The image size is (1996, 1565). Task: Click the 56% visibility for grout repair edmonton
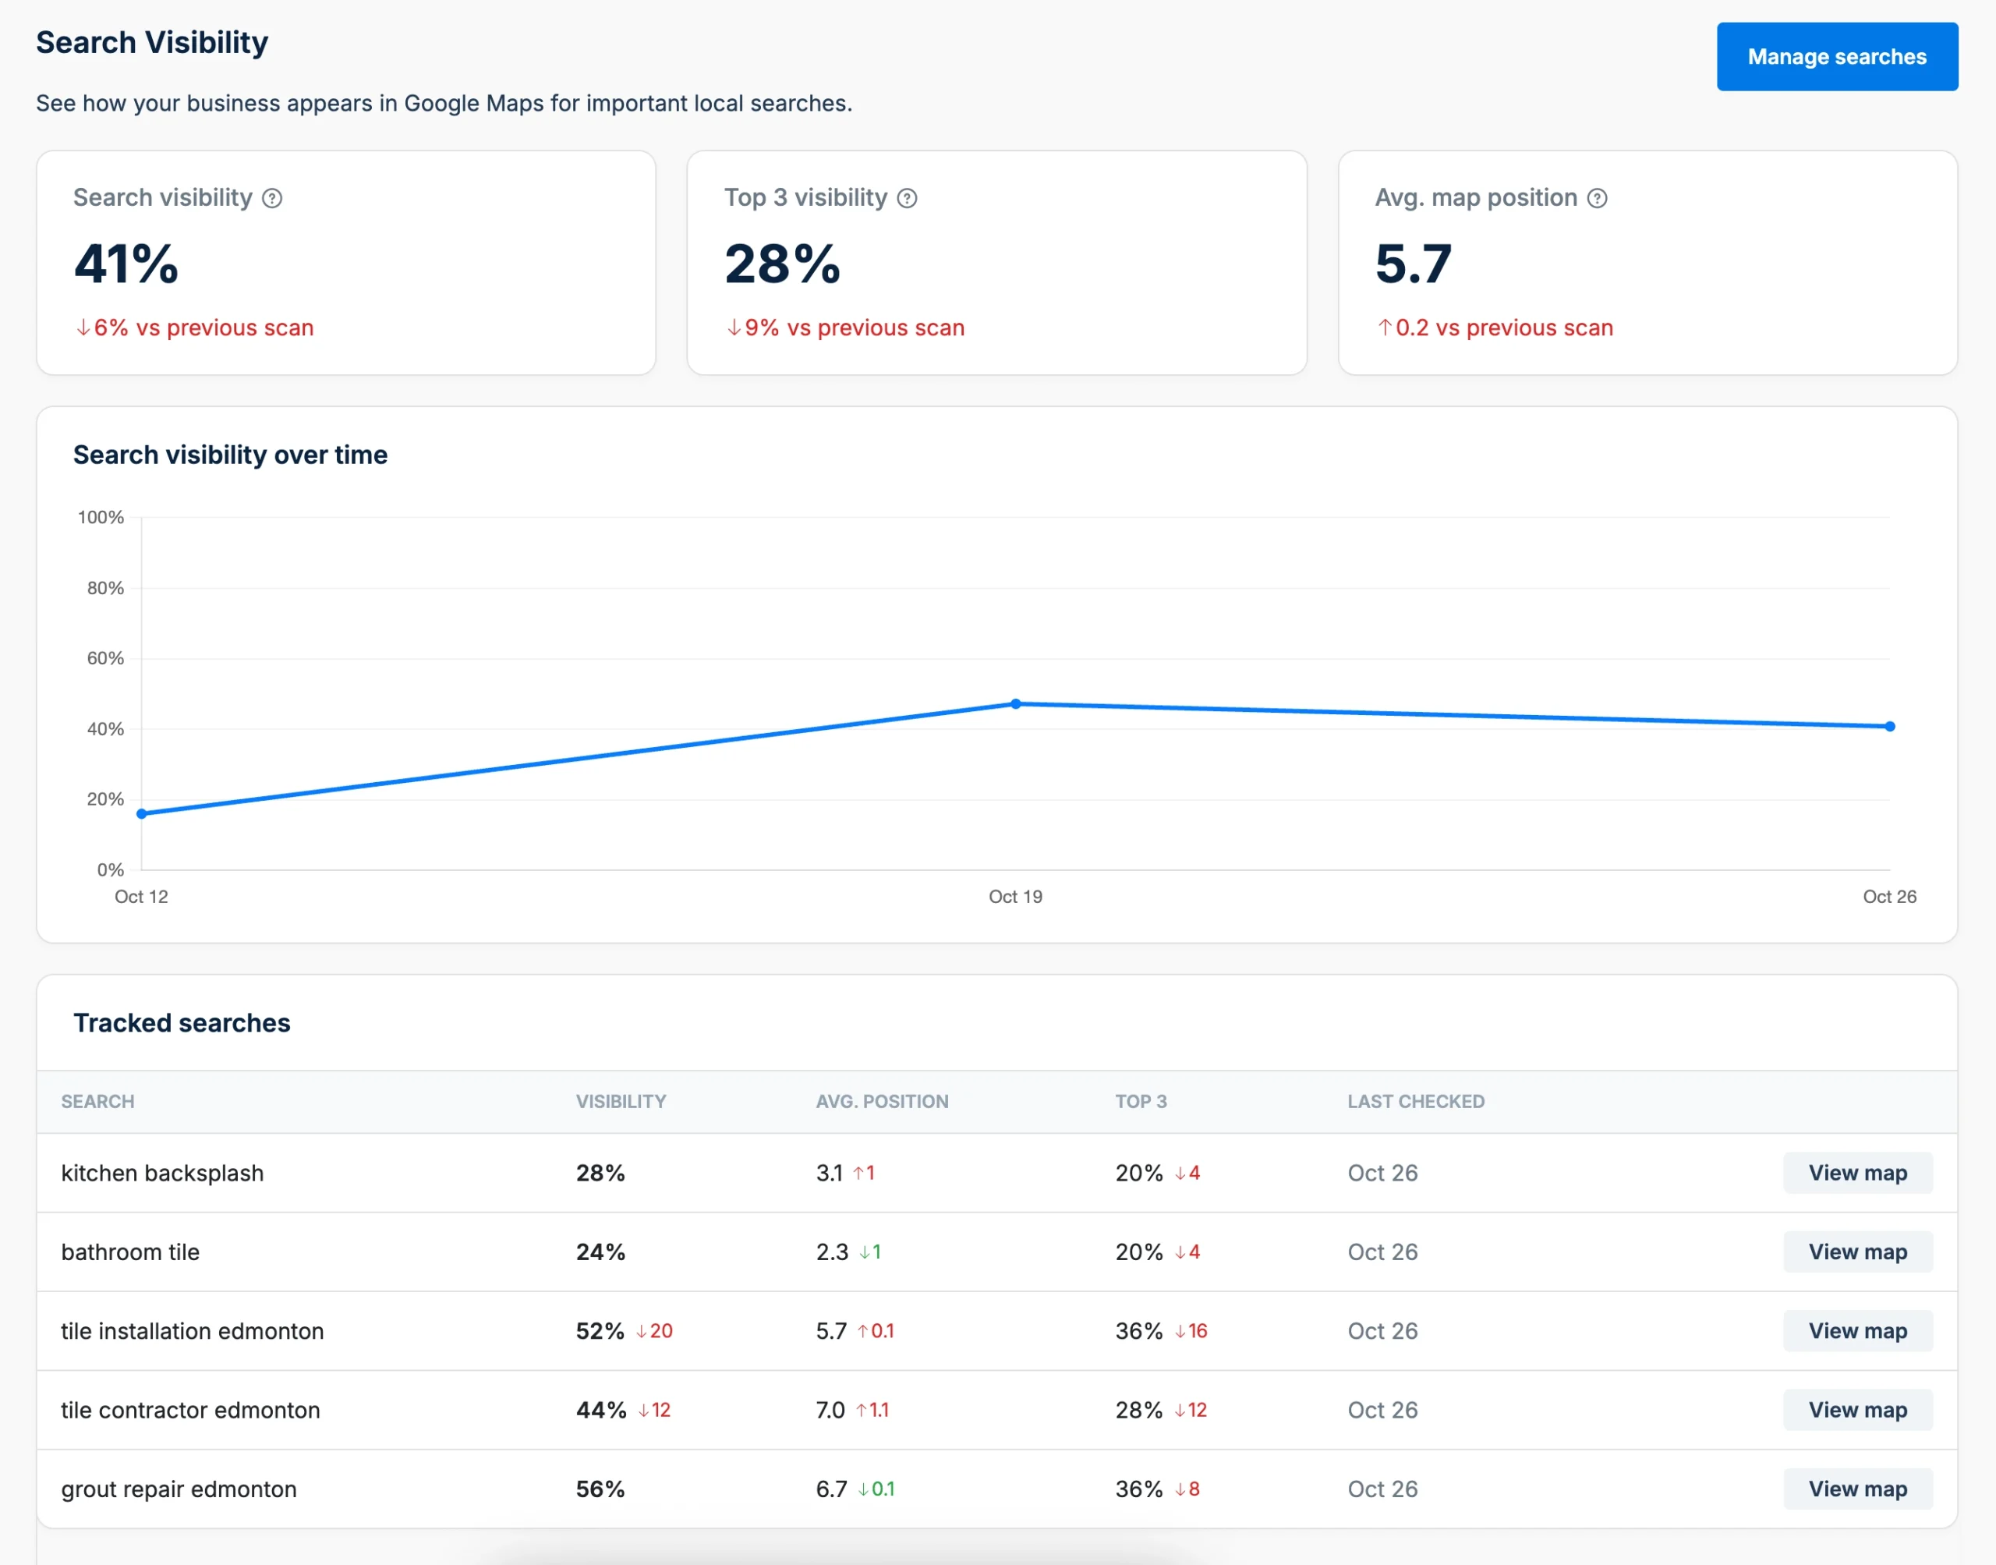[600, 1489]
